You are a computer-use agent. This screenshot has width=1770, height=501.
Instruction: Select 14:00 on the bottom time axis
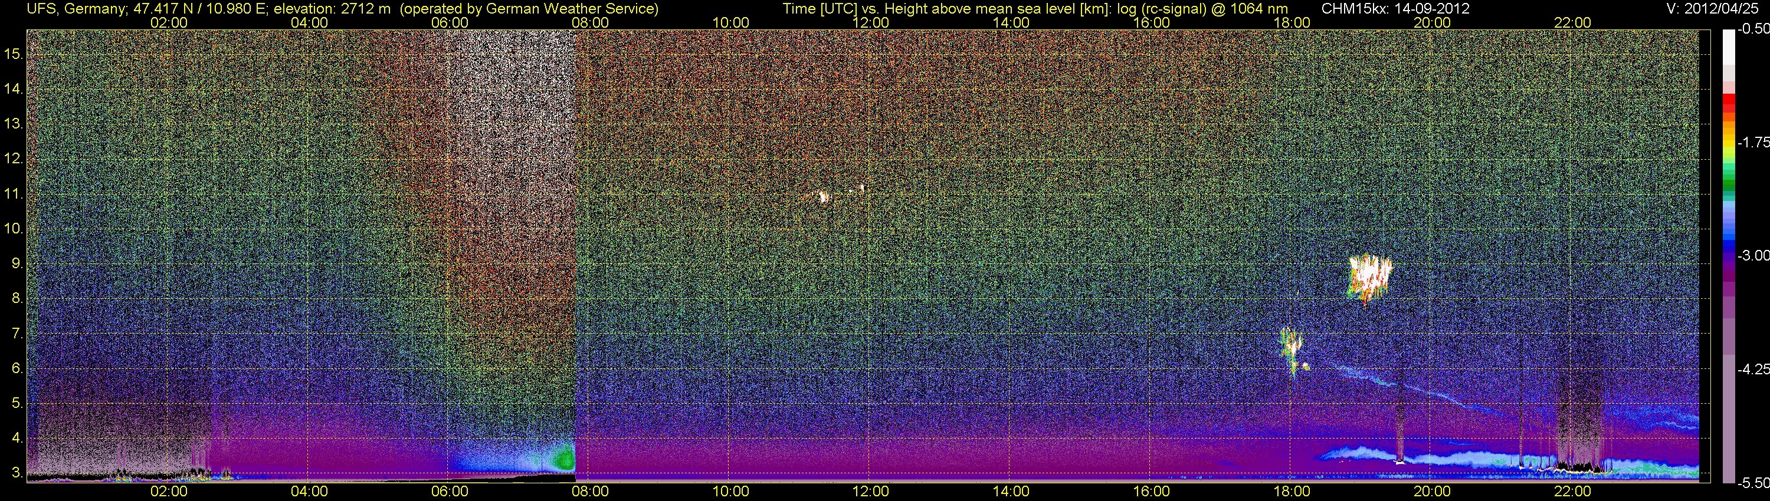pos(1011,492)
